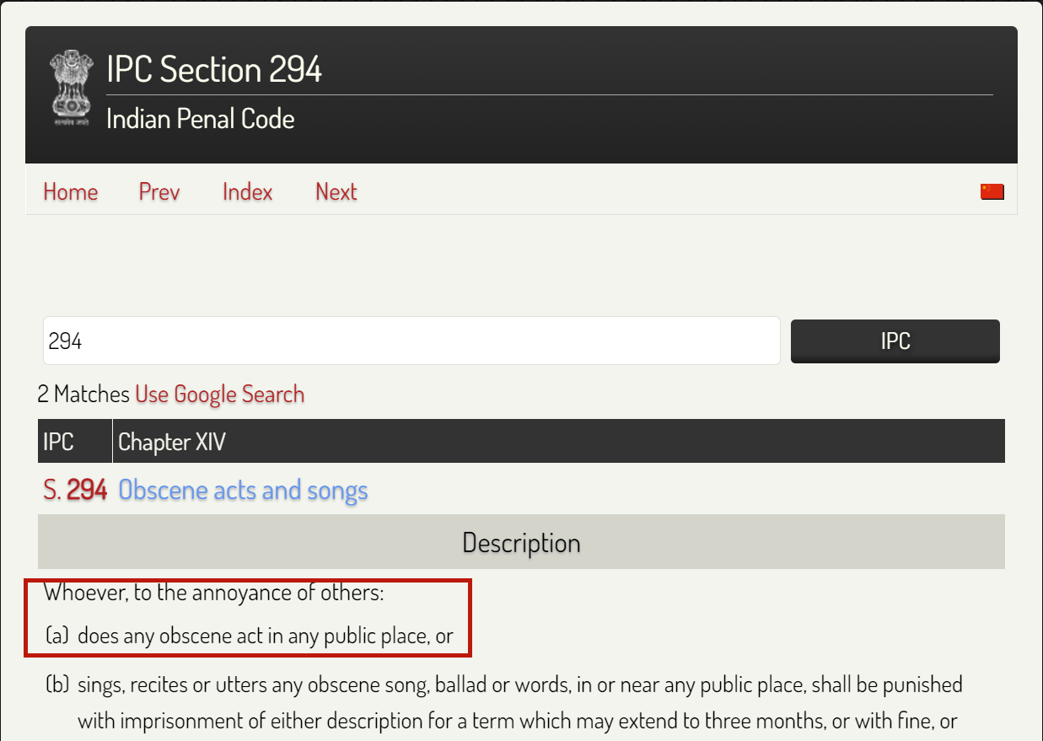Open the Prev section link

tap(159, 192)
